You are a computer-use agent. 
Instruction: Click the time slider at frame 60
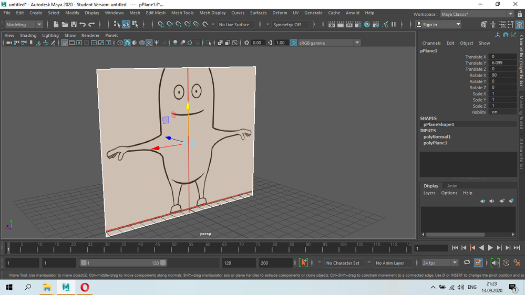(208, 248)
